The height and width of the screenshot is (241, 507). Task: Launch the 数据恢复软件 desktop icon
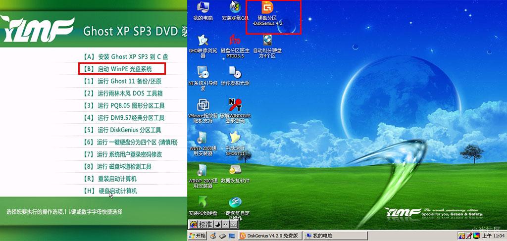pyautogui.click(x=235, y=174)
